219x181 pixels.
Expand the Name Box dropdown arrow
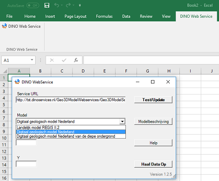[x=32, y=60]
